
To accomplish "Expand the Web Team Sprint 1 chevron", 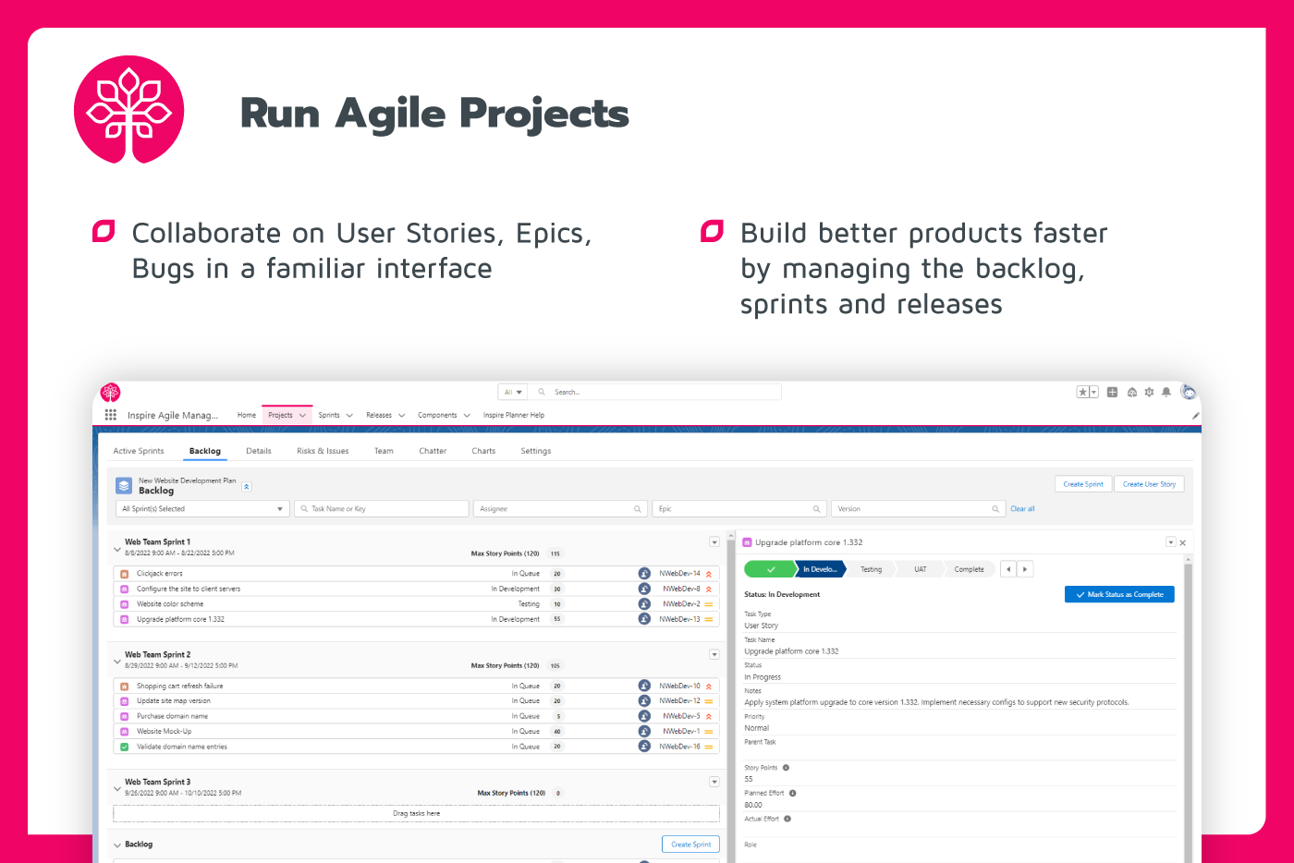I will [116, 547].
